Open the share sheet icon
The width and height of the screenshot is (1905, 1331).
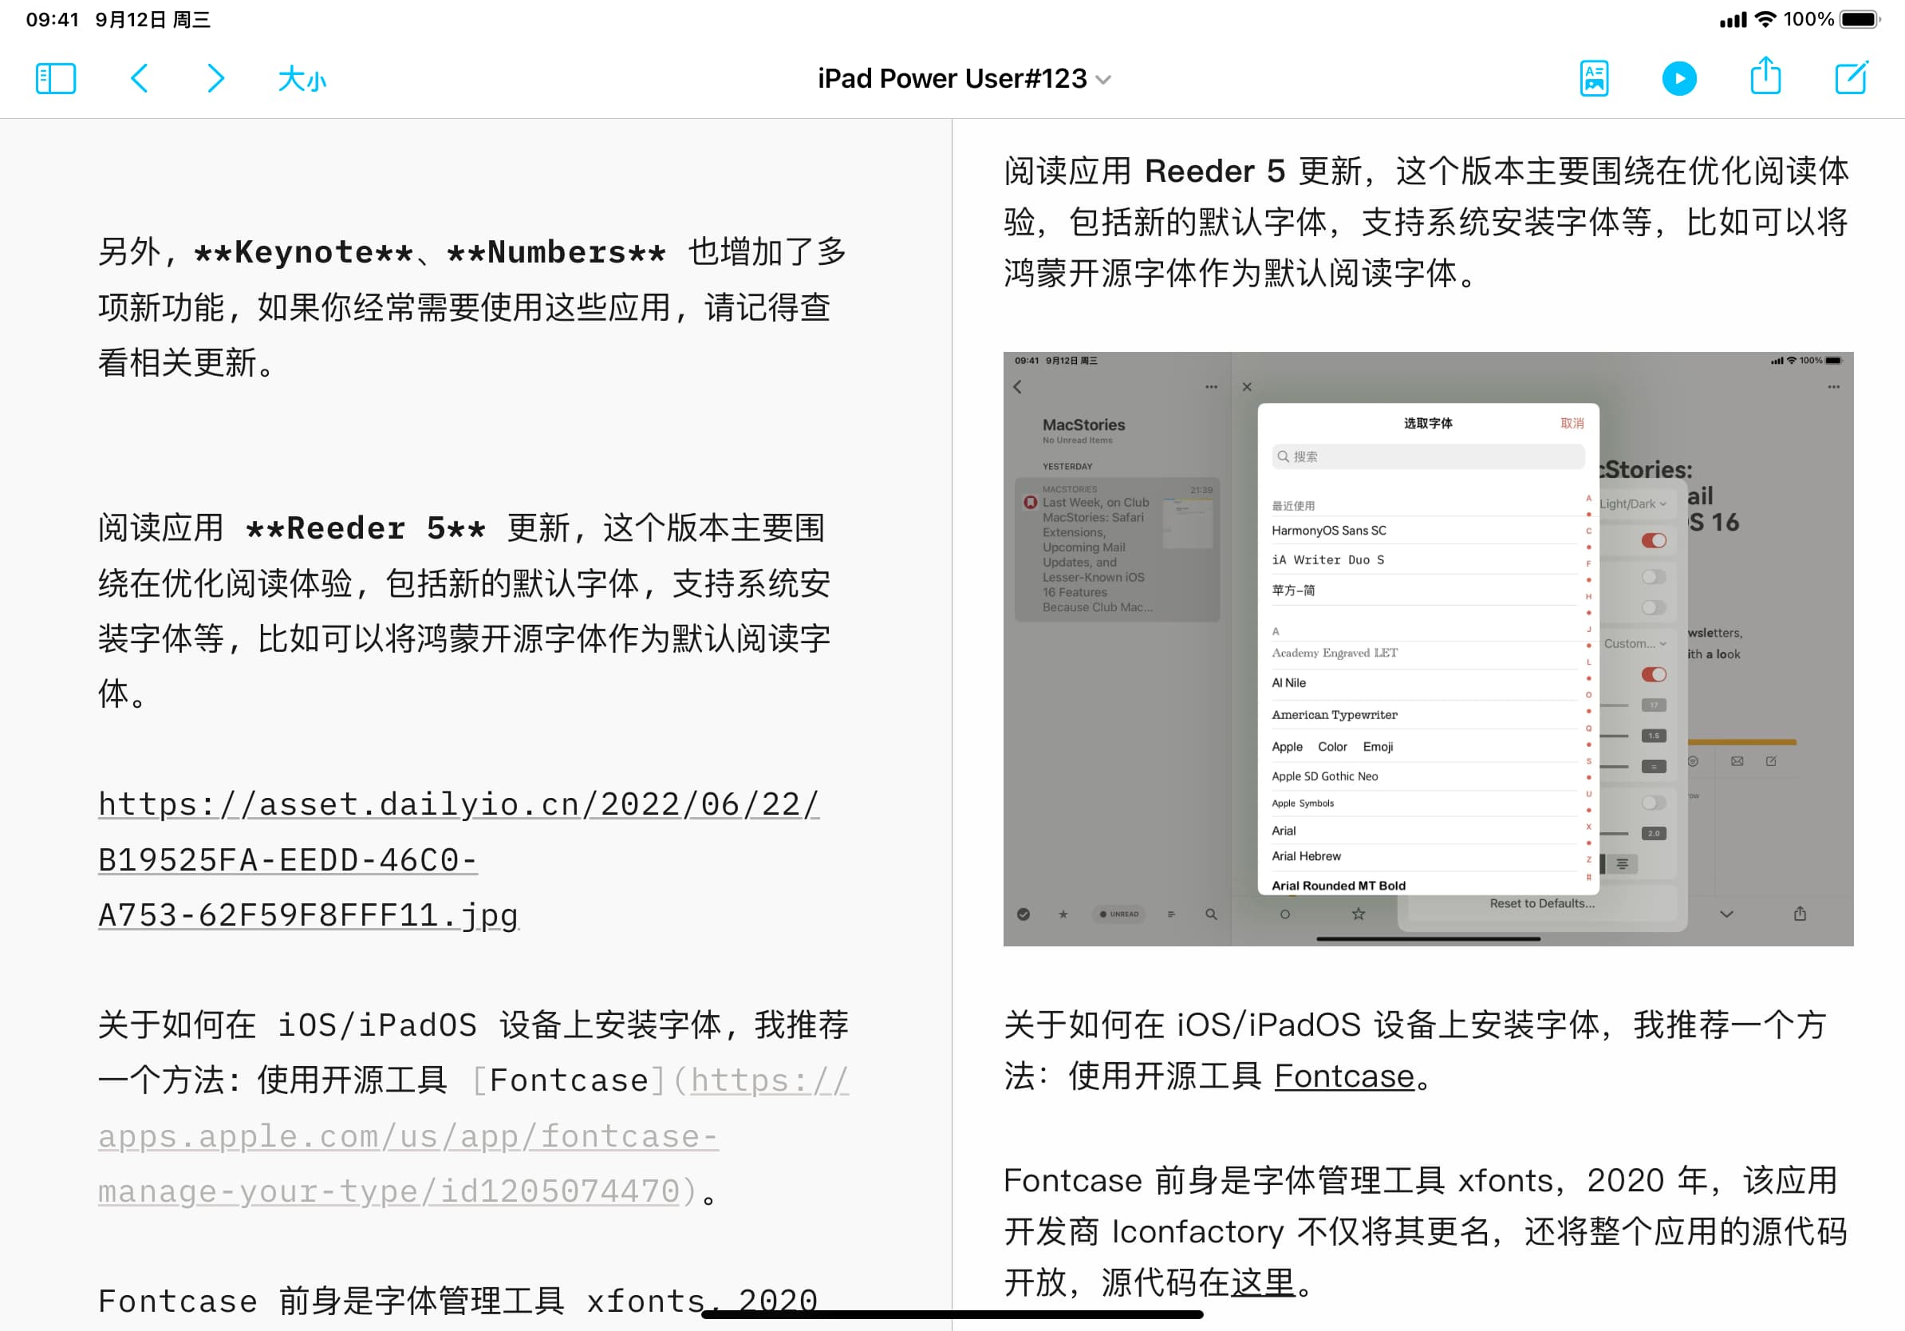[x=1765, y=77]
